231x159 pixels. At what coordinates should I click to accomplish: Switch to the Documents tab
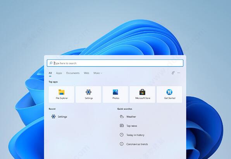point(73,73)
